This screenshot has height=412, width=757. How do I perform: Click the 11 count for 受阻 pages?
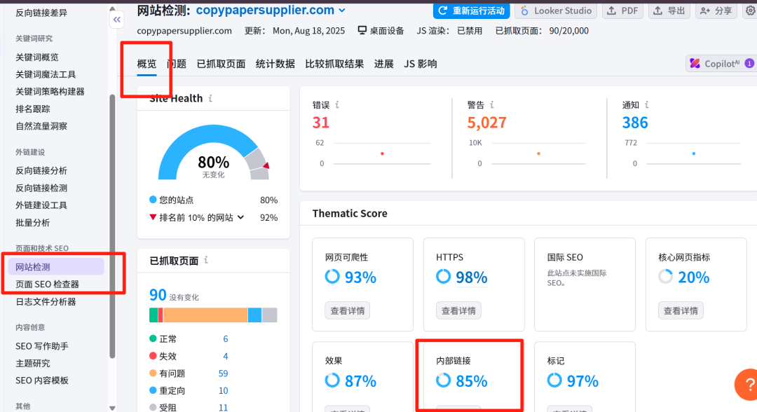point(223,408)
